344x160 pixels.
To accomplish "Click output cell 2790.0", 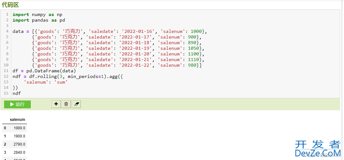I will pyautogui.click(x=19, y=144).
